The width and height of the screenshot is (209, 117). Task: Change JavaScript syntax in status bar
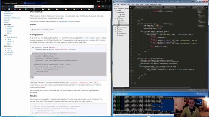point(202,90)
